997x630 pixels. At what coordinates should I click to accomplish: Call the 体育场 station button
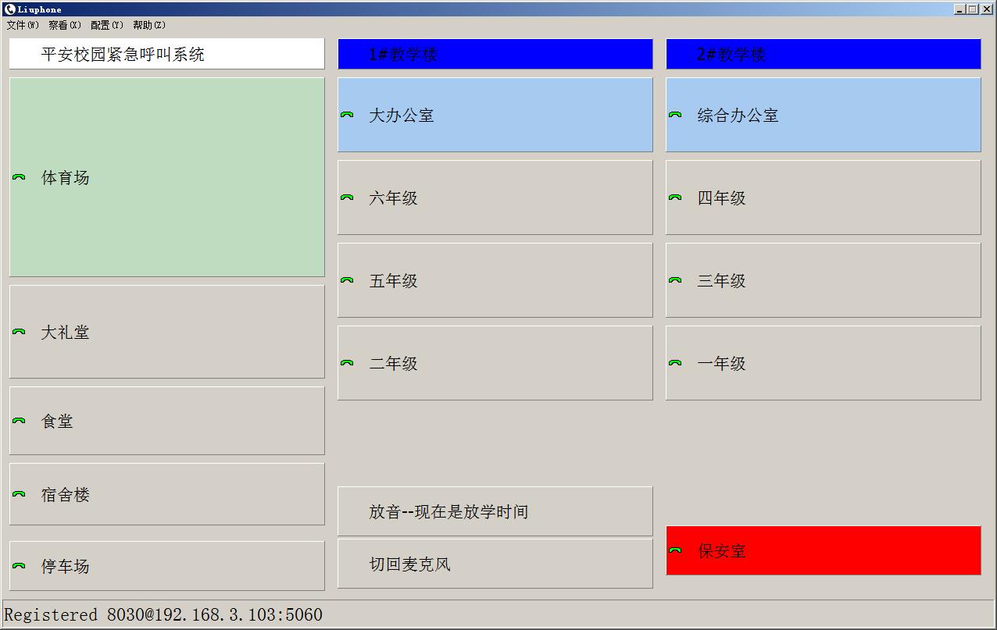[x=167, y=177]
